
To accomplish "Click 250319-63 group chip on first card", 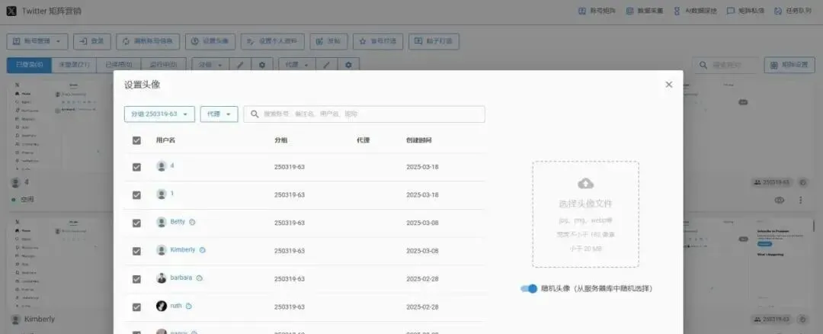I will (x=771, y=182).
